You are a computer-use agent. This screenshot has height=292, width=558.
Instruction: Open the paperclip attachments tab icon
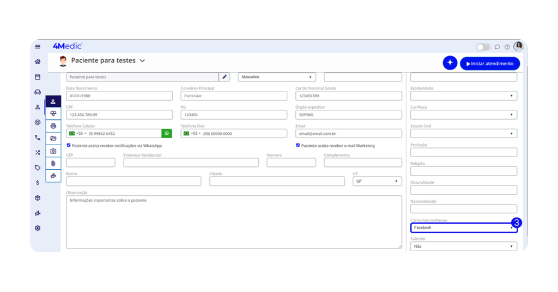tap(53, 163)
